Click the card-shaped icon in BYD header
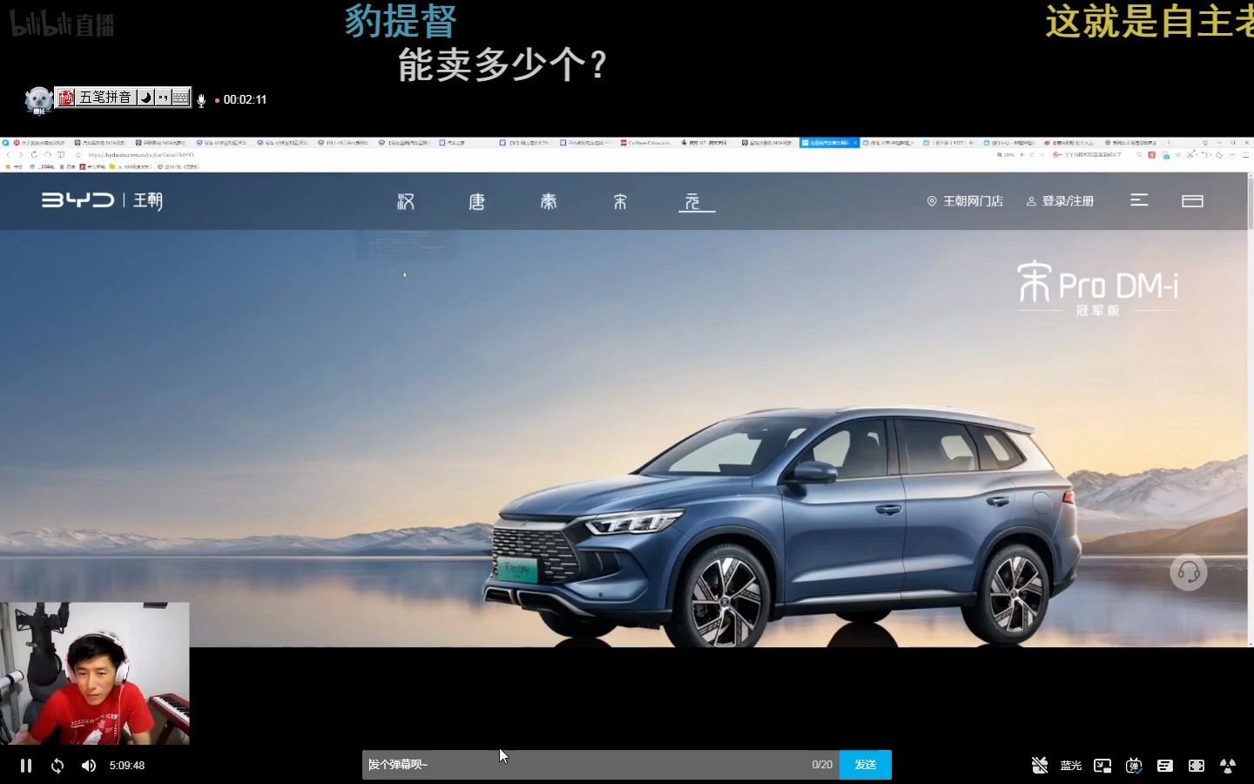1254x784 pixels. pos(1192,201)
